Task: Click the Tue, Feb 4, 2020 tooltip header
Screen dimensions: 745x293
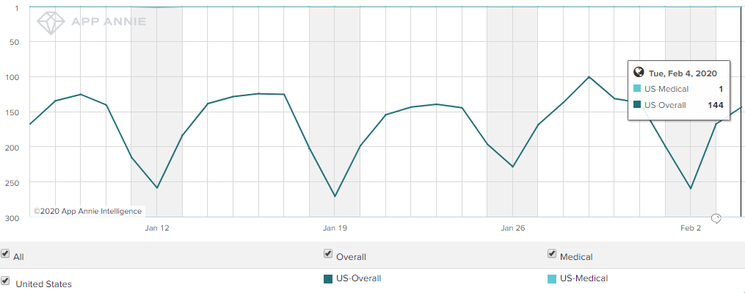Action: click(x=683, y=73)
